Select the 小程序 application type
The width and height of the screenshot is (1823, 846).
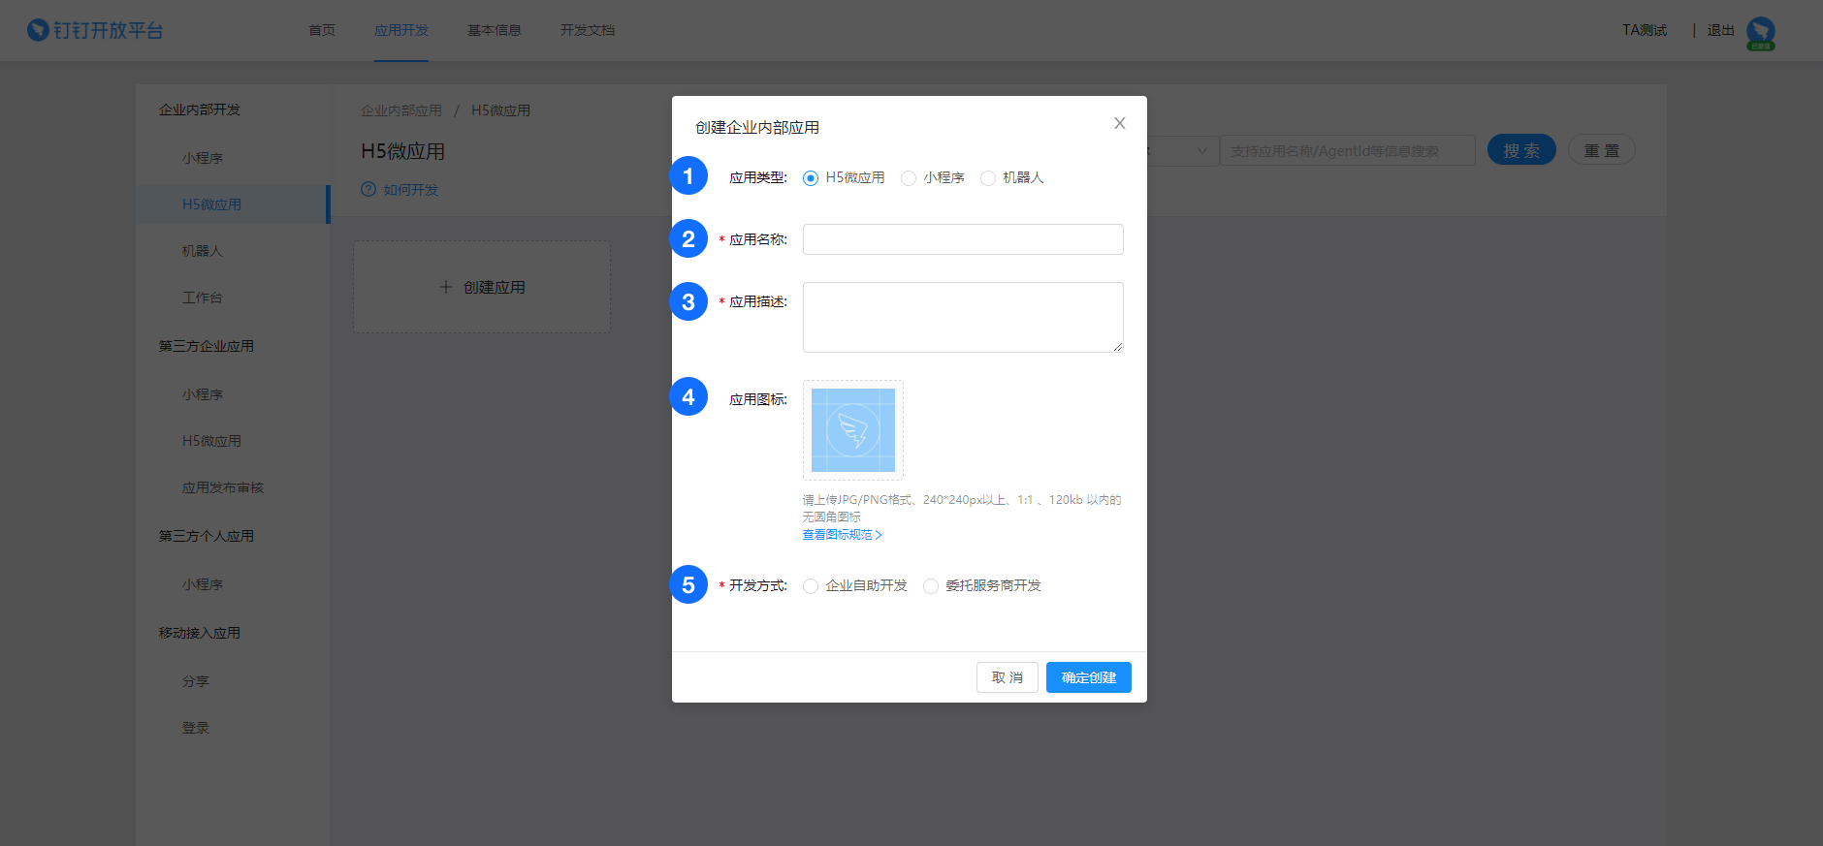[909, 178]
